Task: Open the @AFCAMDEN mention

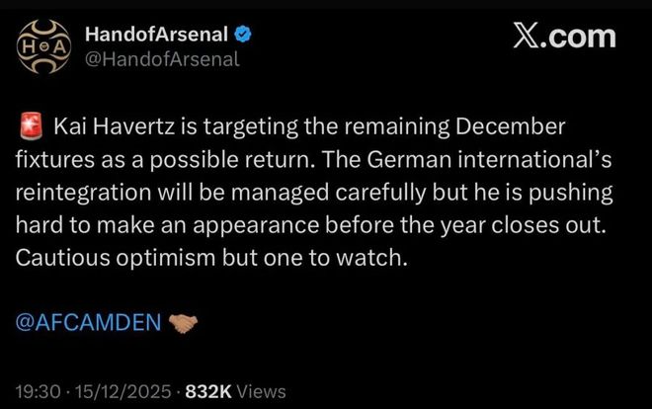Action: tap(87, 322)
